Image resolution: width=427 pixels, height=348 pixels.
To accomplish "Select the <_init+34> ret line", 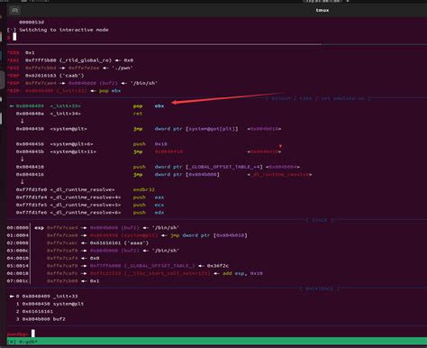I will point(79,114).
